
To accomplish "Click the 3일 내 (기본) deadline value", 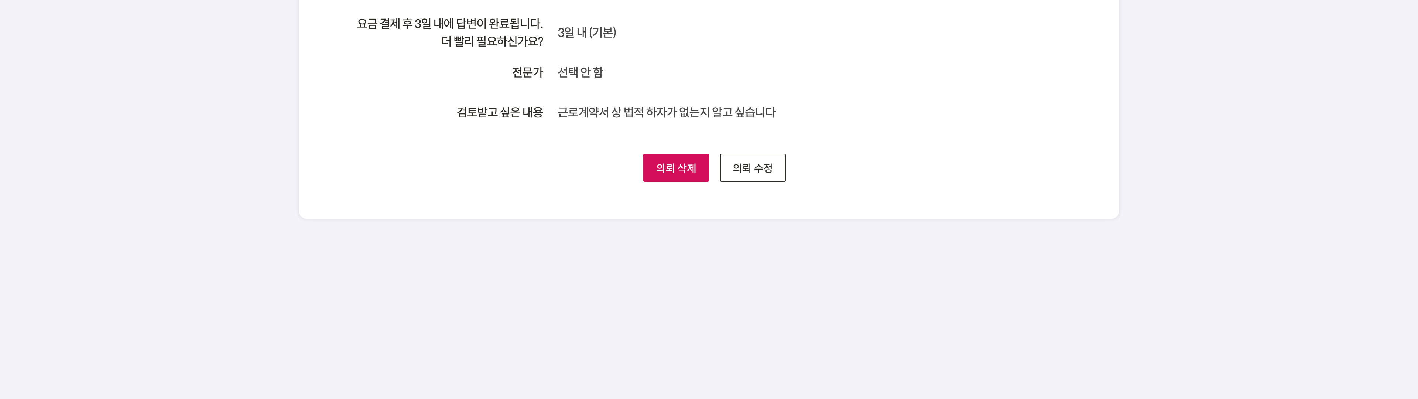I will pos(586,33).
